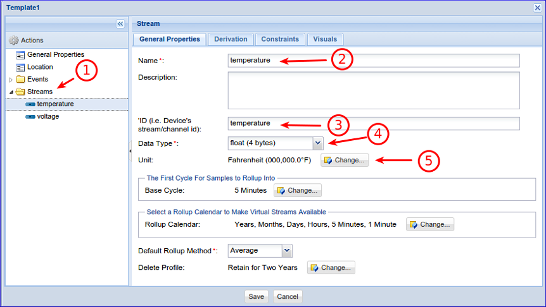Go to the Visuals tab
Image resolution: width=546 pixels, height=307 pixels.
click(326, 39)
